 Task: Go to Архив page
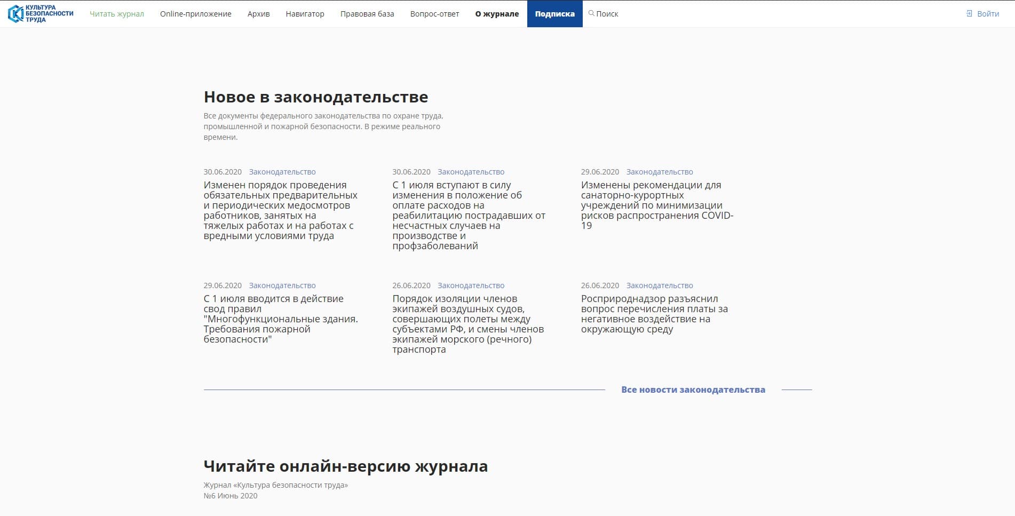pos(259,14)
